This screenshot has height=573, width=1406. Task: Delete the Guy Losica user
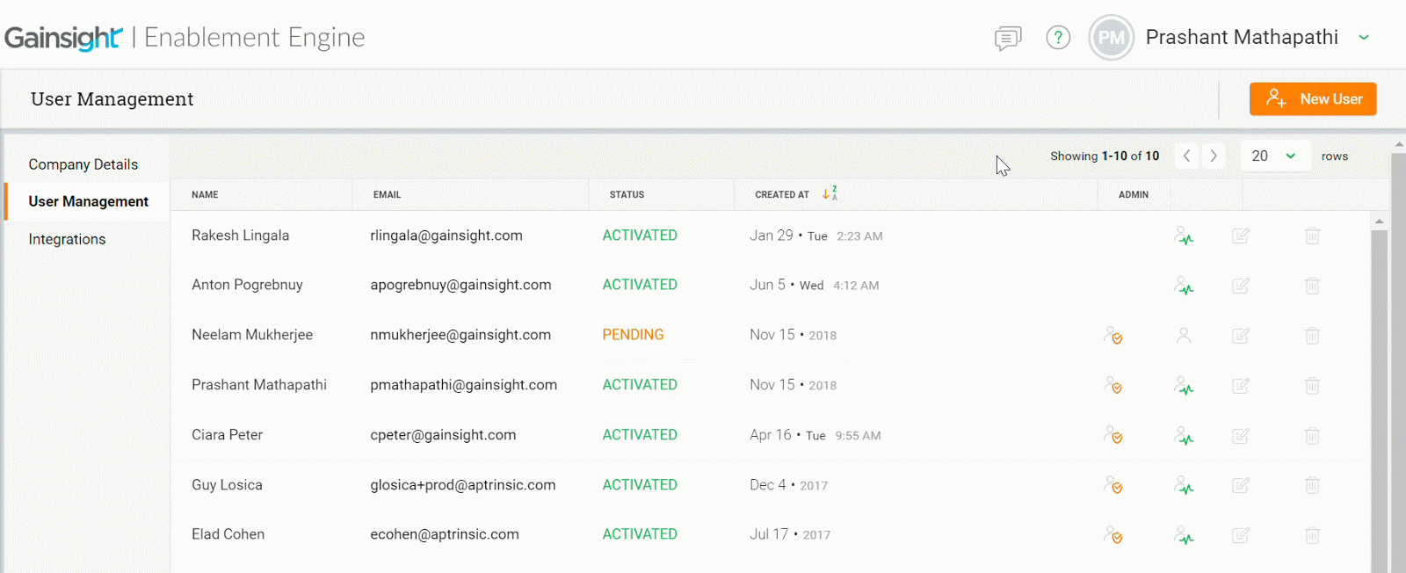[x=1312, y=485]
